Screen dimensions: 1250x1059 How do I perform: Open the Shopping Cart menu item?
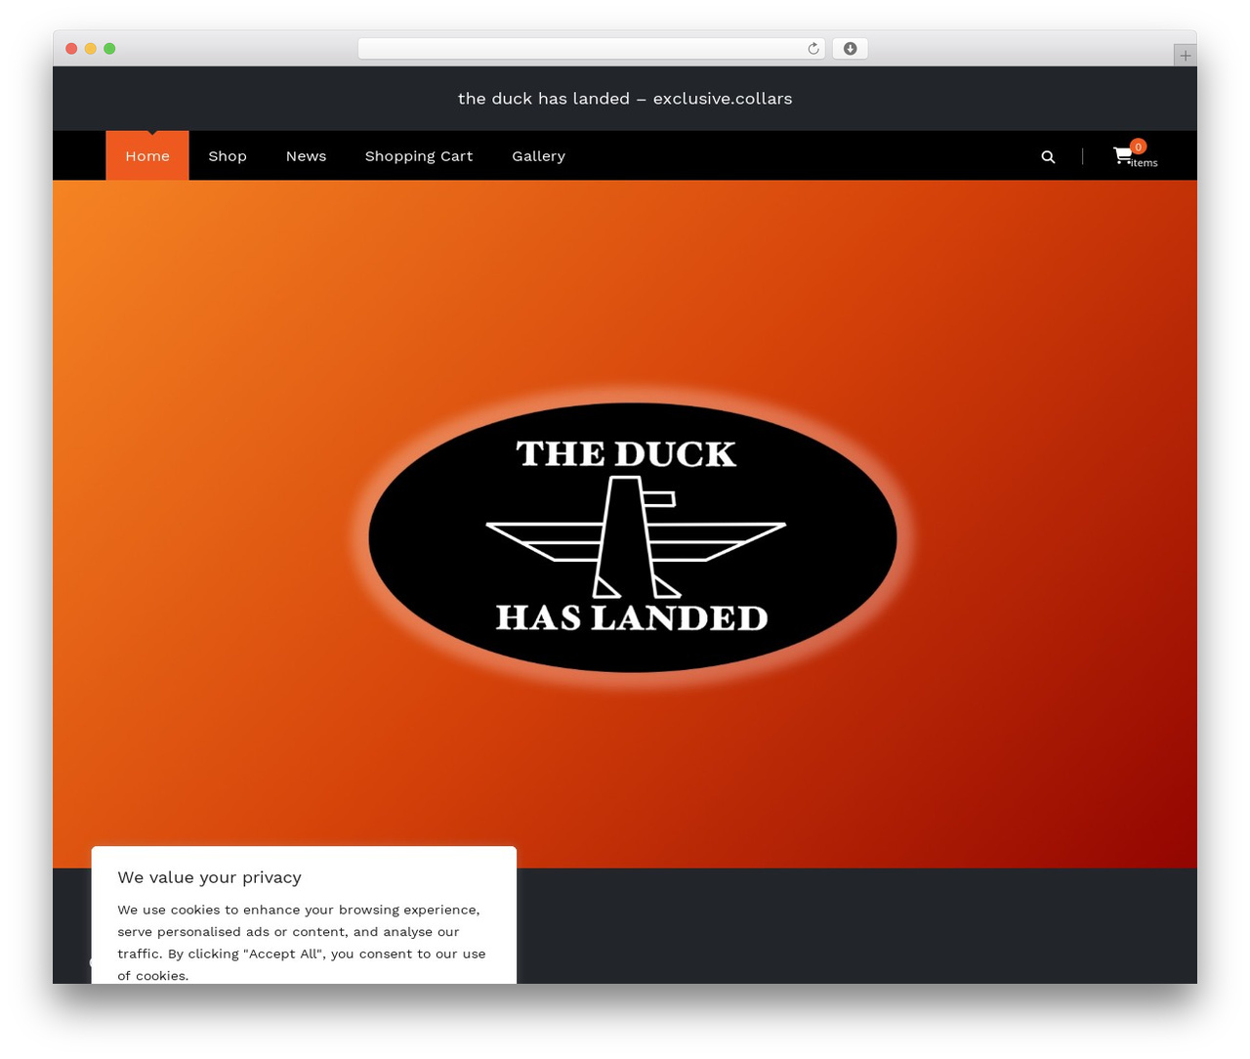(x=419, y=155)
